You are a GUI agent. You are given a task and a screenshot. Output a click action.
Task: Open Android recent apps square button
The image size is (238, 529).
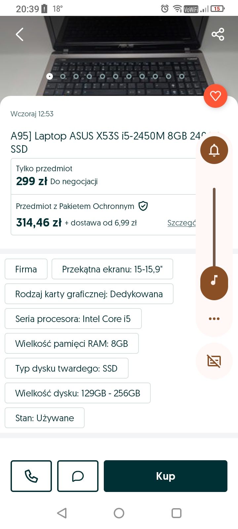(x=177, y=513)
